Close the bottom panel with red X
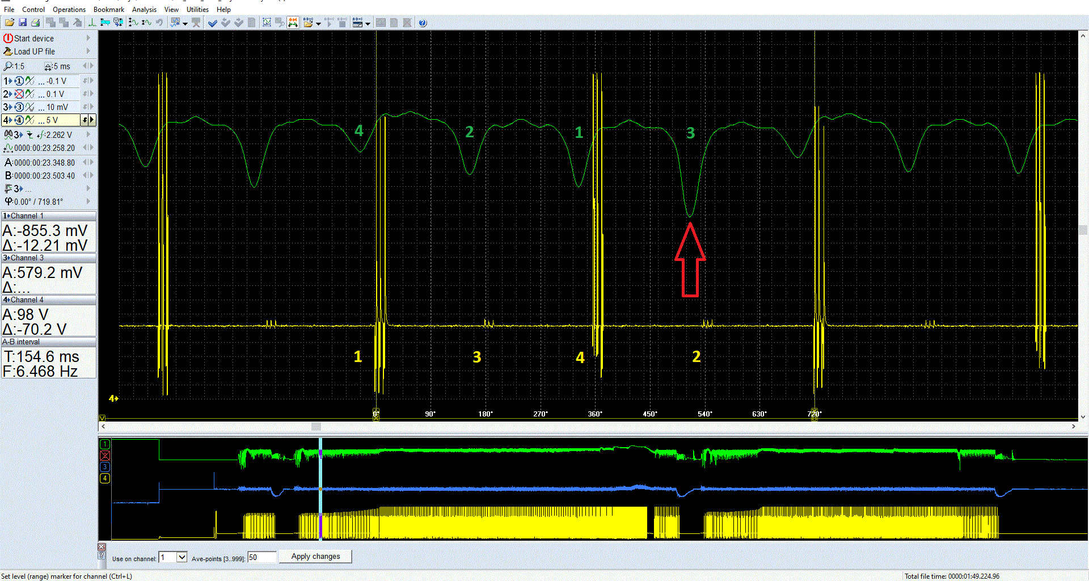Screen dimensions: 1089x581 coord(102,547)
